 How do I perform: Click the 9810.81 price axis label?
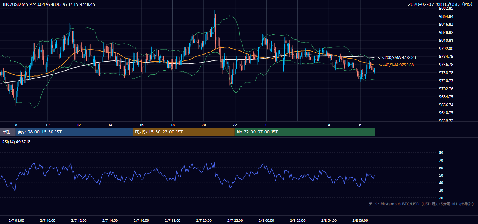pos(446,40)
